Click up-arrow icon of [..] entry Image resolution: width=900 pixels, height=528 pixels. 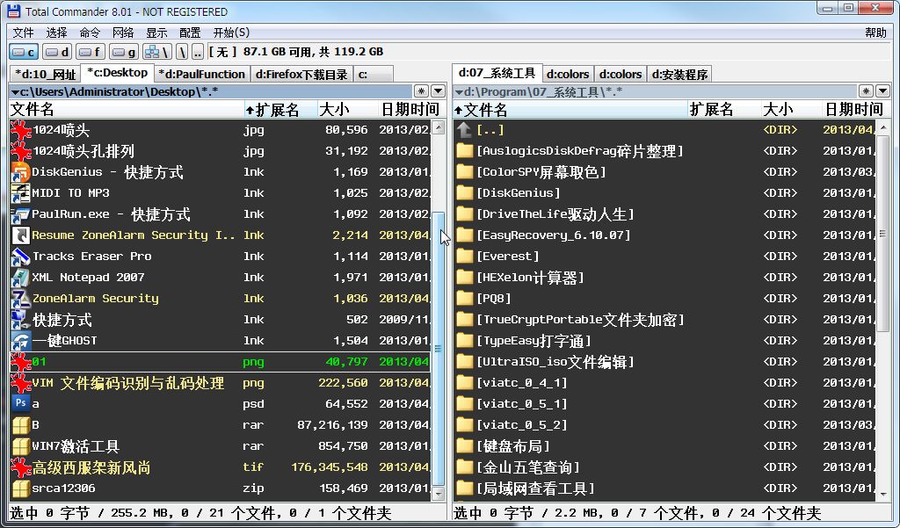[464, 130]
